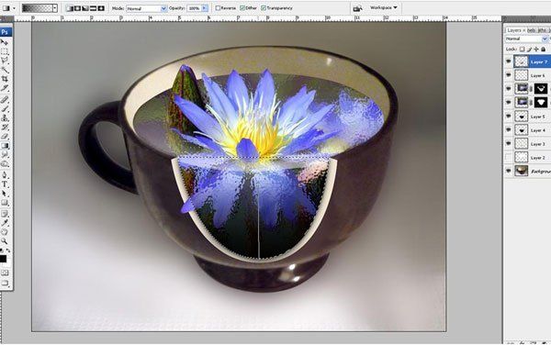Viewport: 551px width, 345px height.
Task: Select the Gradient tool in toolbox
Action: coord(5,145)
